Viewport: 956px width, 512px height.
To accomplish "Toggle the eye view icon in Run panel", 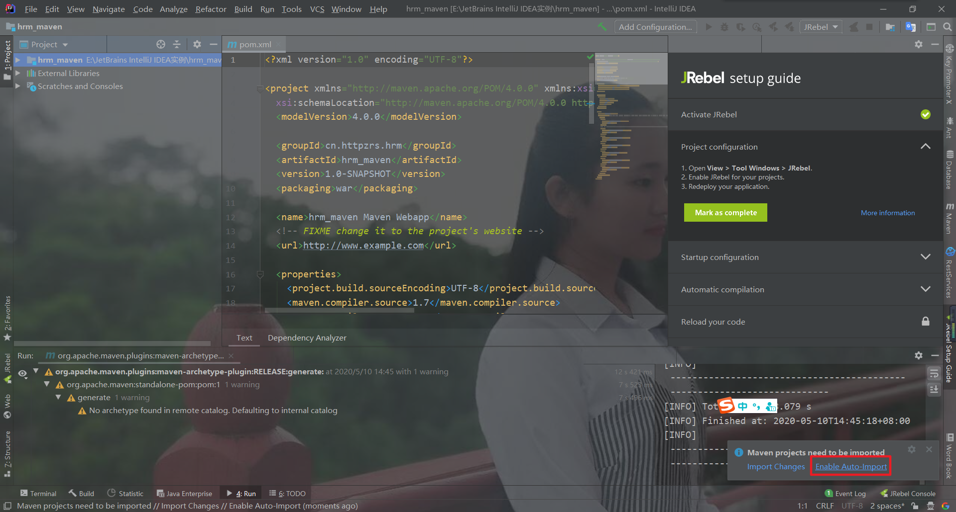I will coord(23,373).
